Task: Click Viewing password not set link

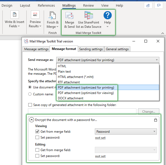Action: (100, 138)
